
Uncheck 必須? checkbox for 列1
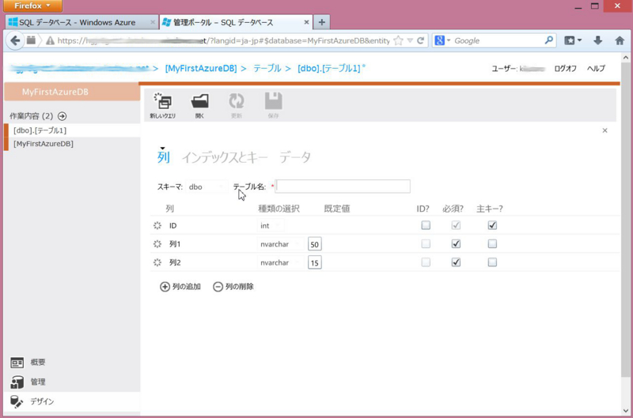(x=456, y=244)
